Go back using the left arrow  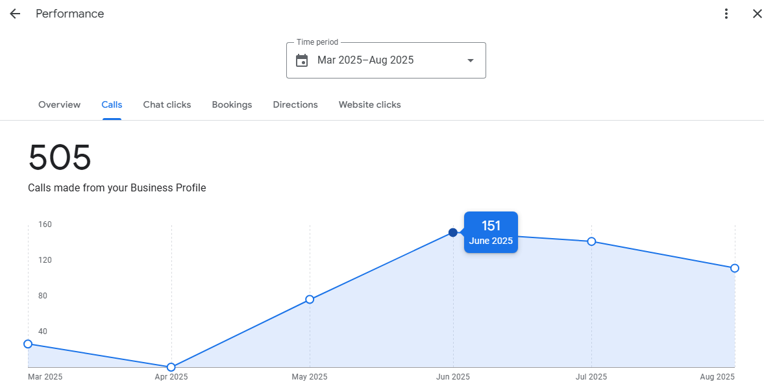click(15, 14)
